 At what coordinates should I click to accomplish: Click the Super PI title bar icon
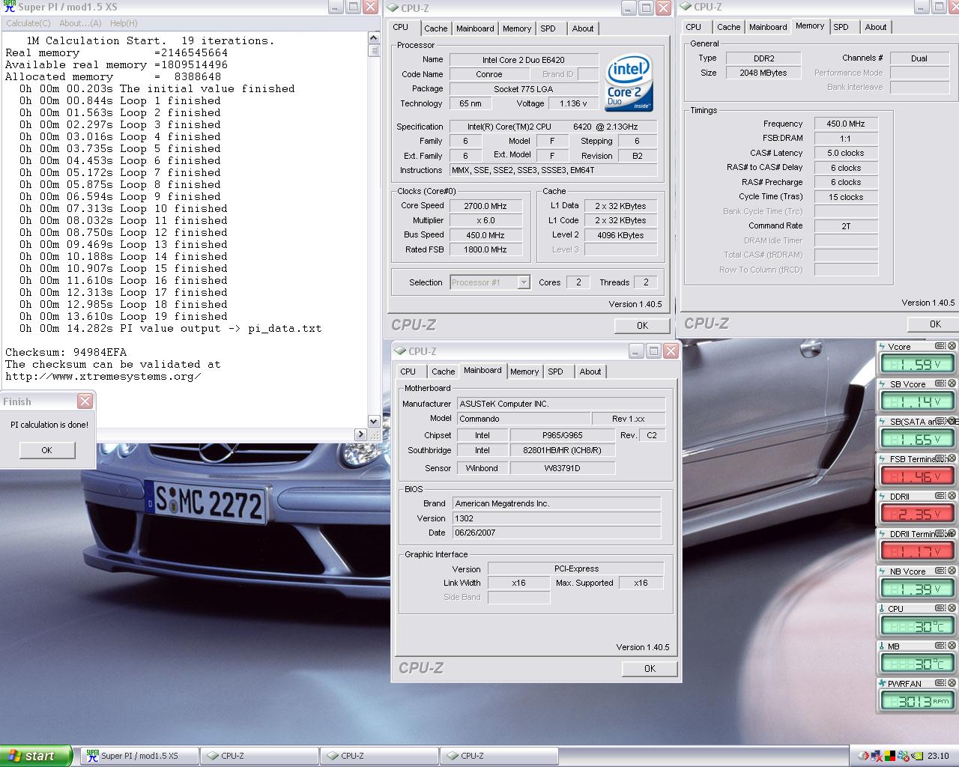pyautogui.click(x=9, y=7)
